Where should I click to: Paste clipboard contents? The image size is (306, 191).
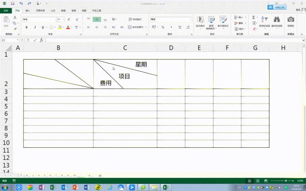pos(6,21)
